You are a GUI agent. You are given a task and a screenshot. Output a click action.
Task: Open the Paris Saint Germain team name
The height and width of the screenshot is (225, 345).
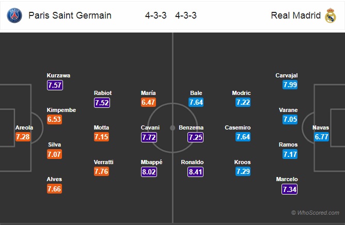70,15
